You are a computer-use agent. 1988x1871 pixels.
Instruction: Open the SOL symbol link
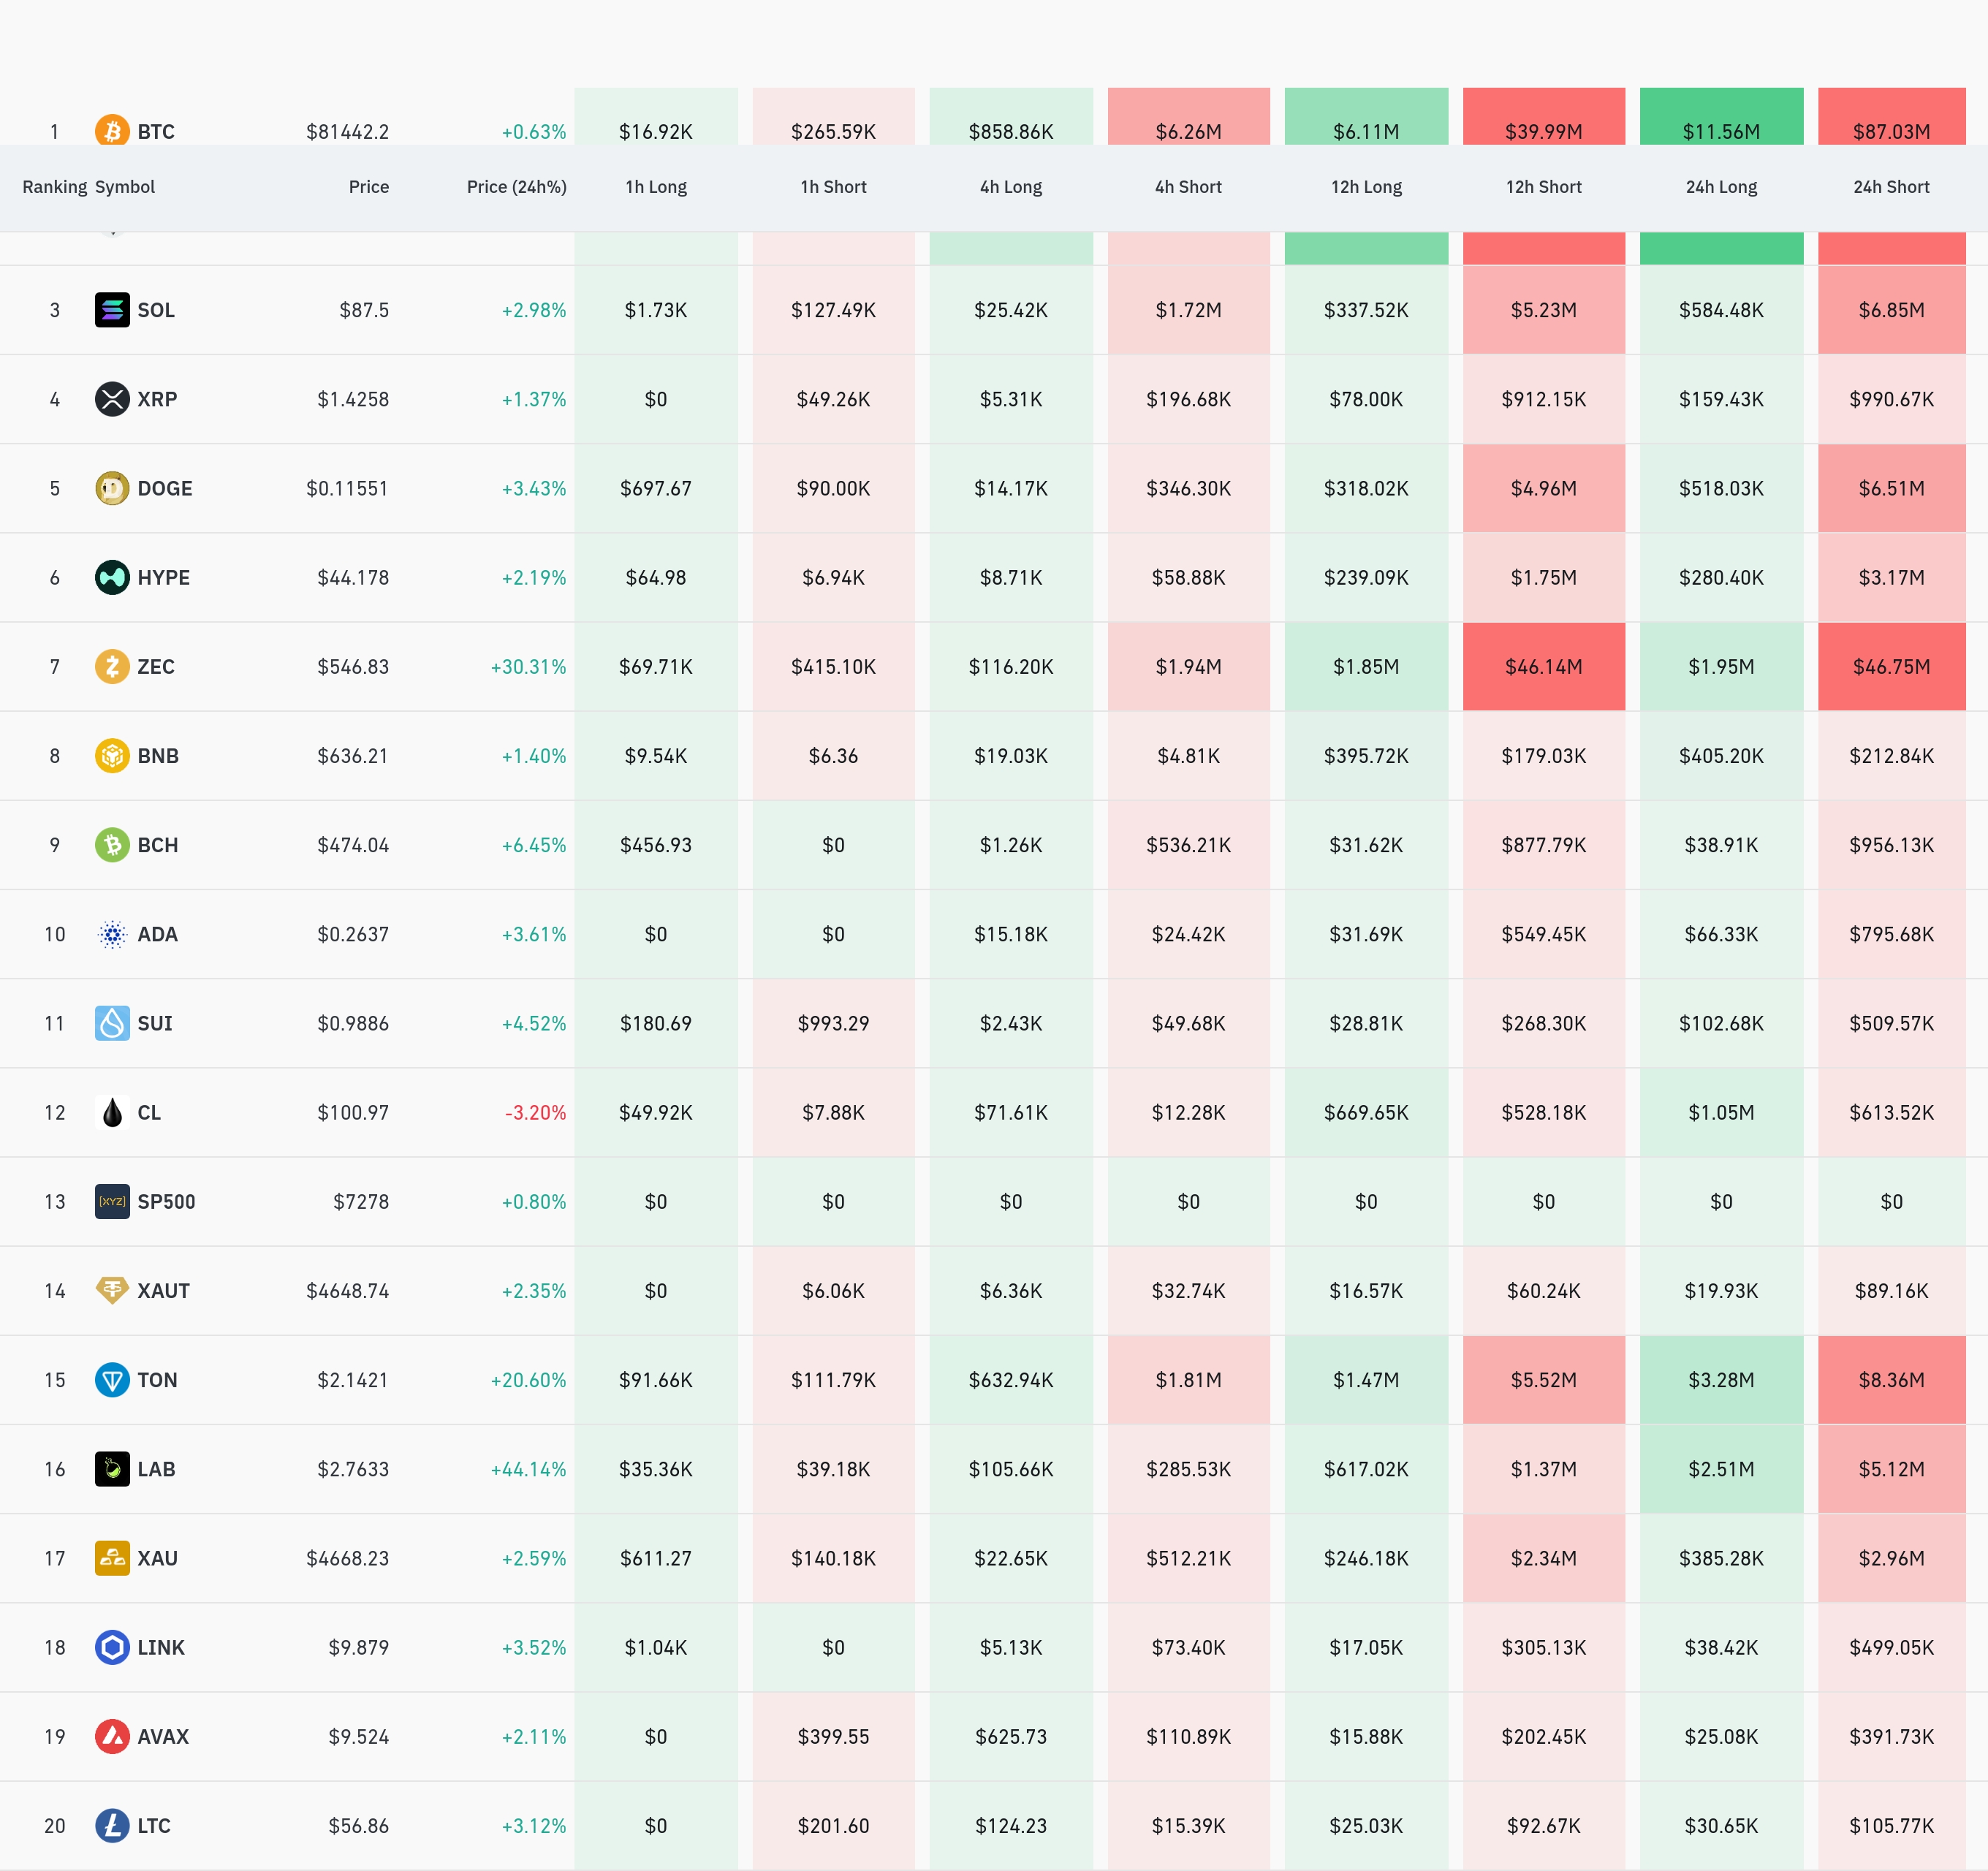tap(156, 310)
